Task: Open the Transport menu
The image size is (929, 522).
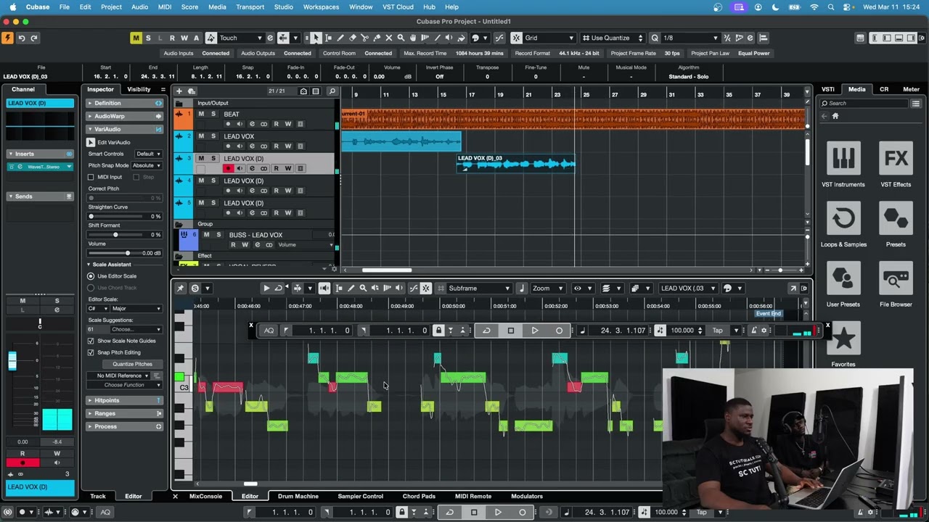Action: coord(250,7)
